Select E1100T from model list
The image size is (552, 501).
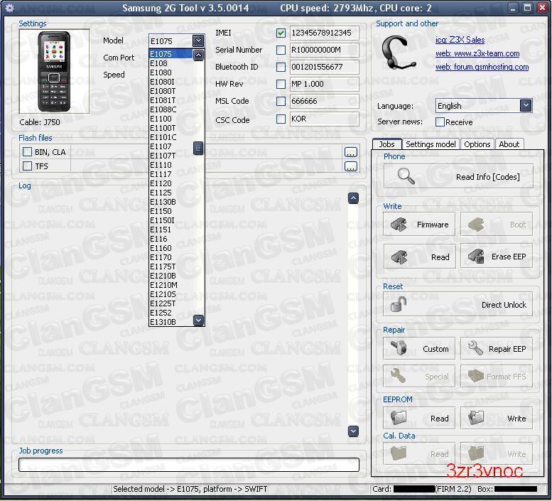click(x=171, y=128)
